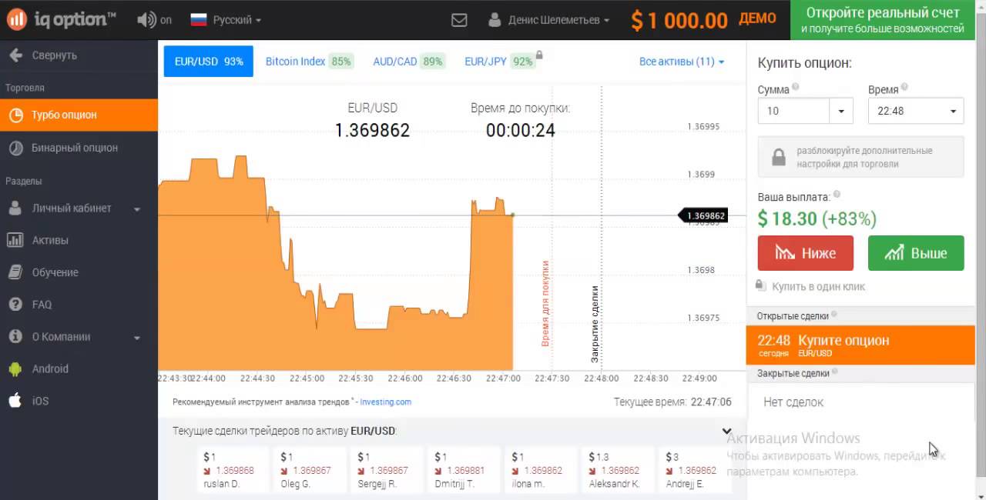Click the Russian flag icon
Viewport: 986px width, 500px height.
click(199, 20)
